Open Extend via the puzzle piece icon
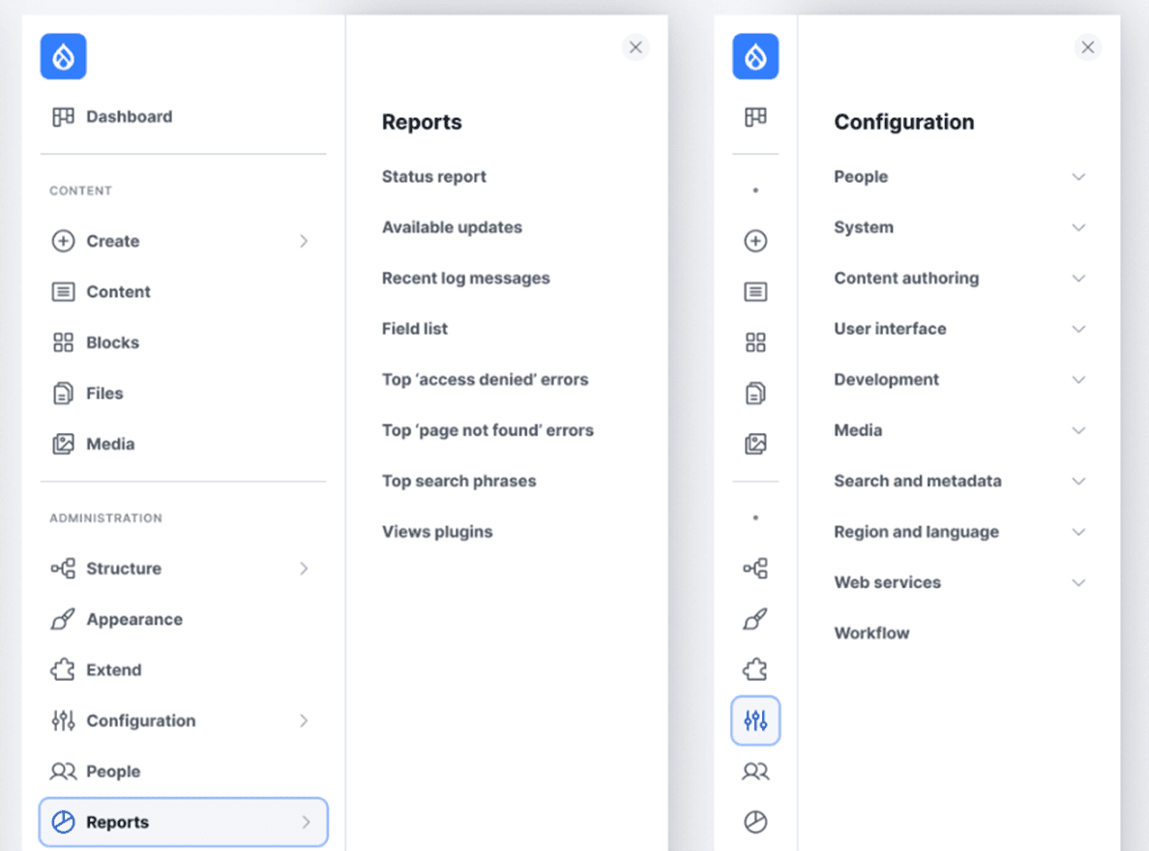Viewport: 1149px width, 851px height. coord(755,668)
